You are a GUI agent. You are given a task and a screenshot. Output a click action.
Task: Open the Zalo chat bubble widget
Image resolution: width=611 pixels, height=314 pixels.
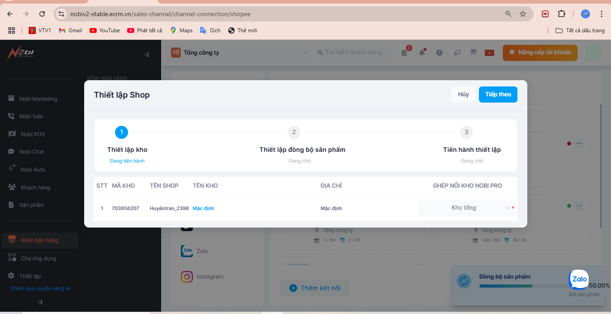coord(578,279)
